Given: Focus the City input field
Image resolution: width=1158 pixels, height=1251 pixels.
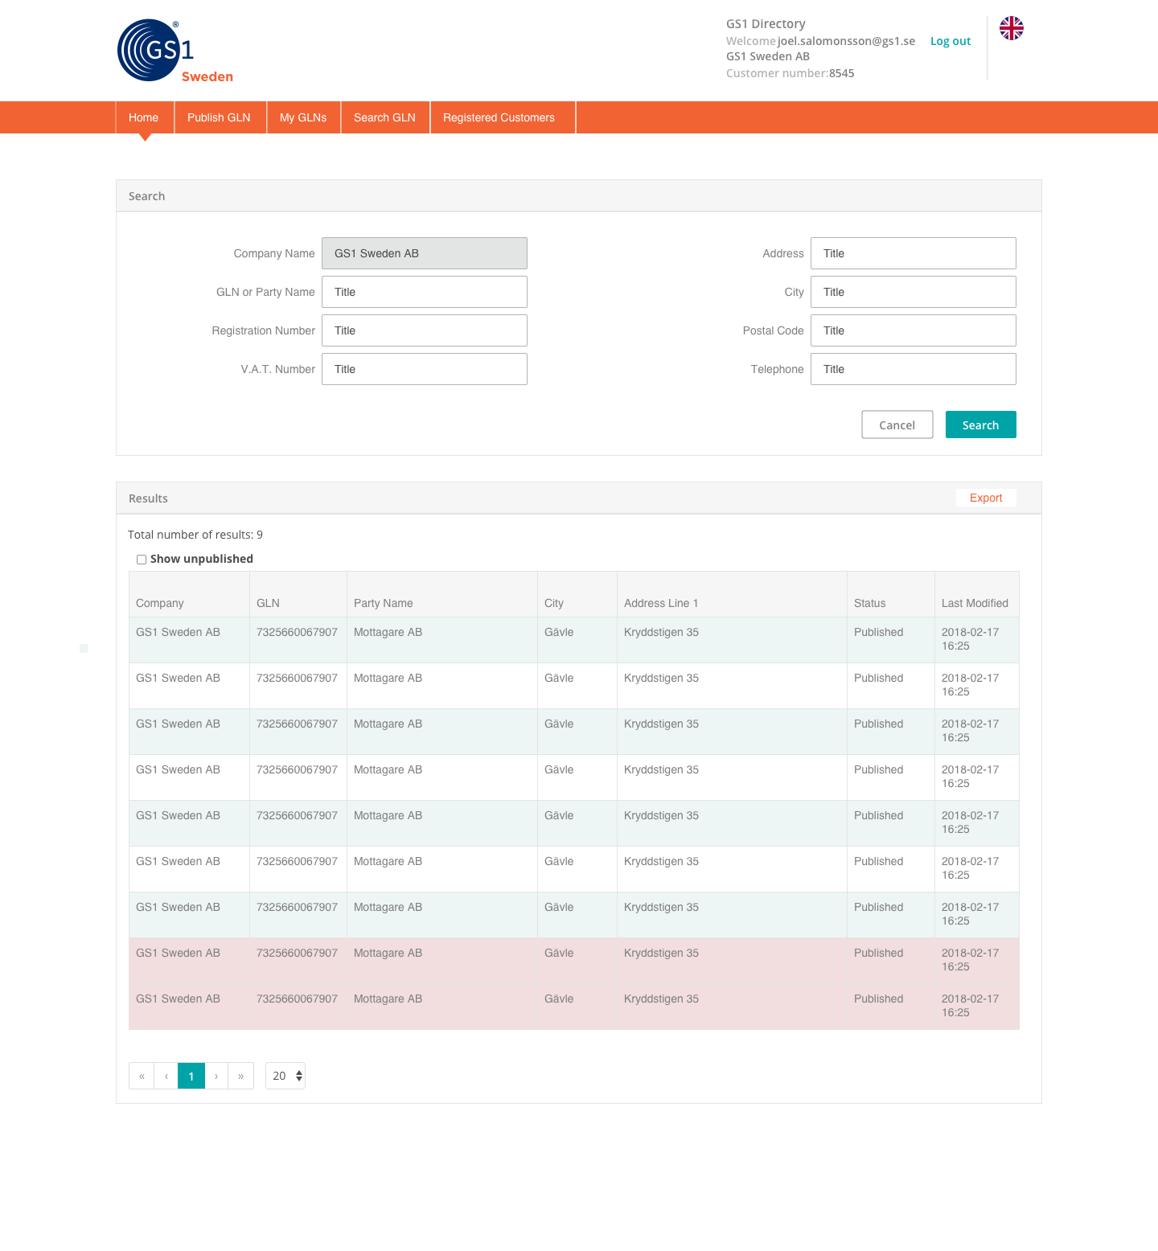Looking at the screenshot, I should tap(914, 292).
